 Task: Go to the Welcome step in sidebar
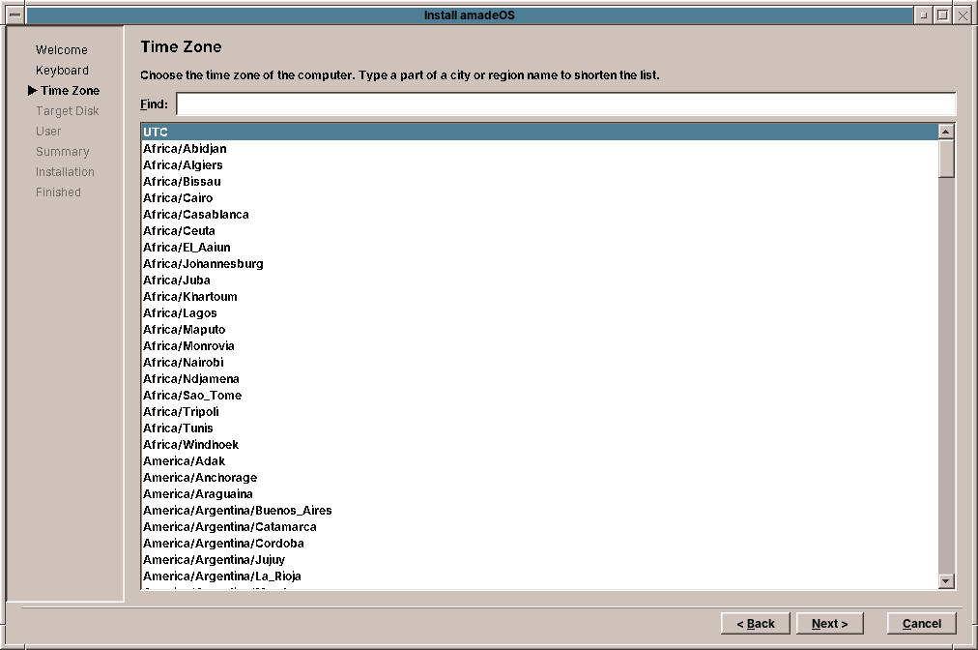point(61,50)
